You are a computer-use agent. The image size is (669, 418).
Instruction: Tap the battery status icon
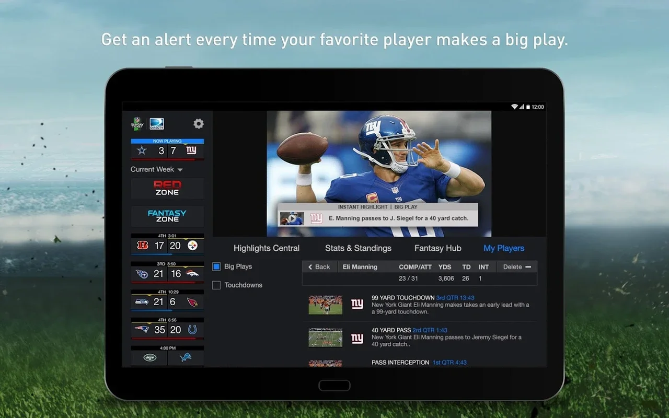click(528, 107)
